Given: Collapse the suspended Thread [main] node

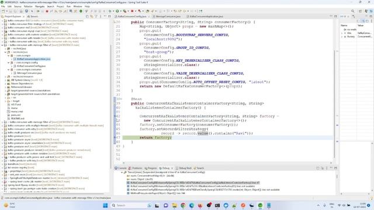Looking at the screenshot, I should 122,172.
